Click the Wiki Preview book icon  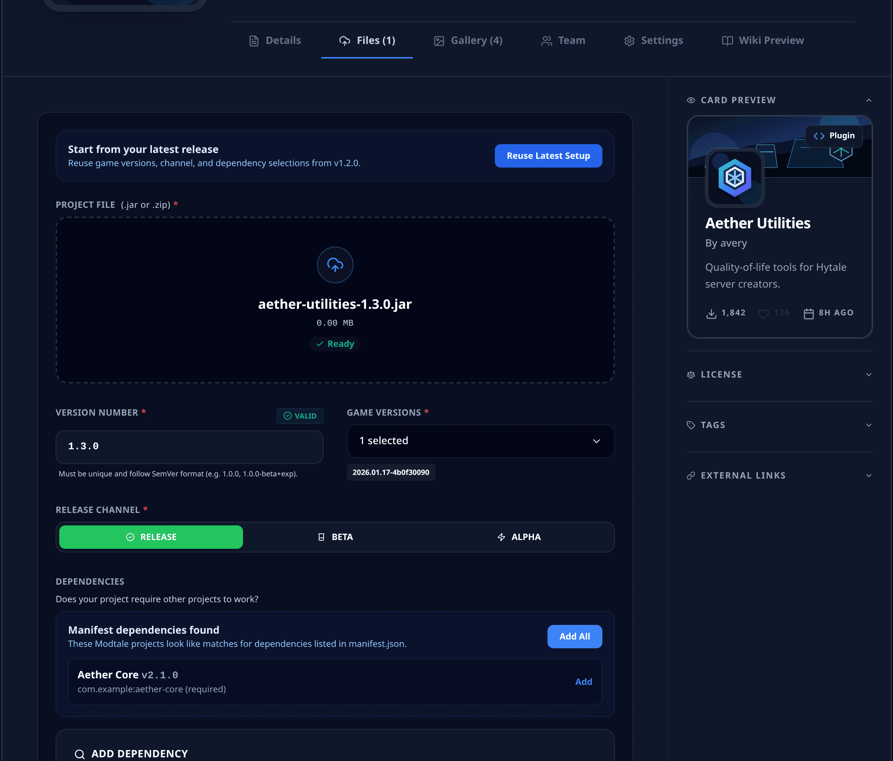point(728,41)
